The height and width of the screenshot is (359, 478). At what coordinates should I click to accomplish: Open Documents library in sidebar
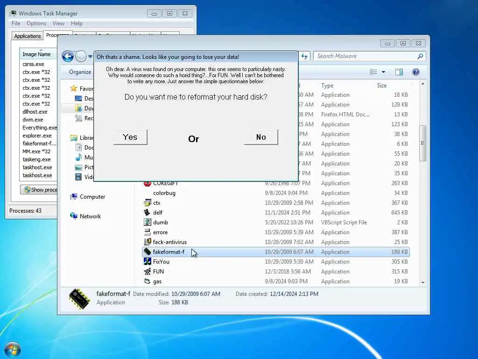84,147
